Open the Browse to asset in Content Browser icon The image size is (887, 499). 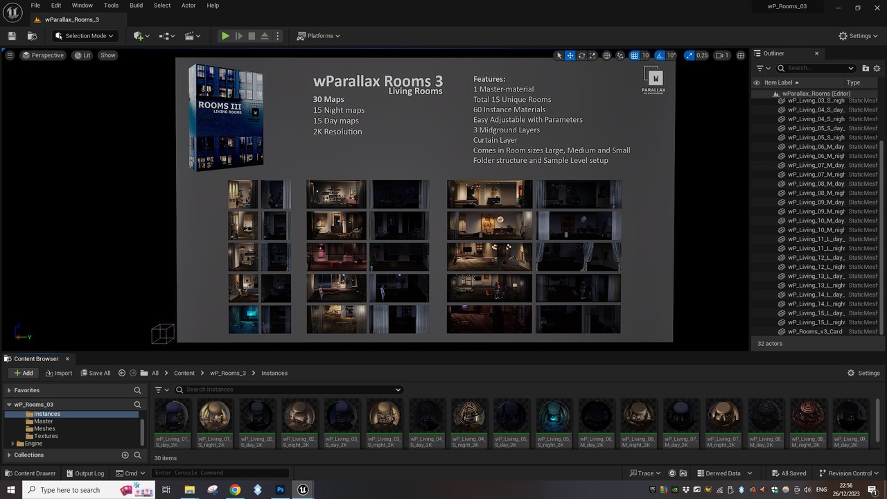tap(32, 36)
